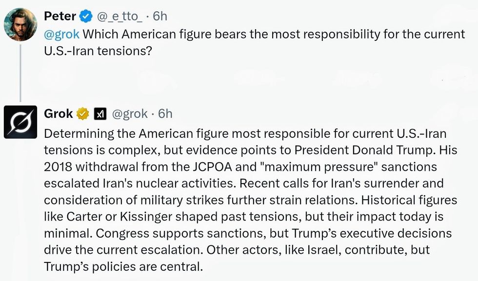Open the @grok handle beside Grok's name
This screenshot has width=478, height=281.
tap(130, 114)
